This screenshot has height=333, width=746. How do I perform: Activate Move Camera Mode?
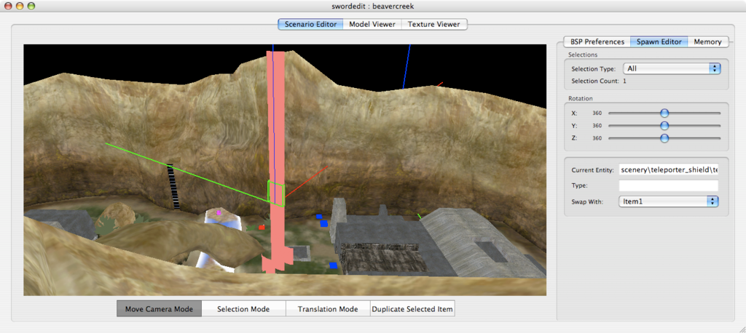159,309
